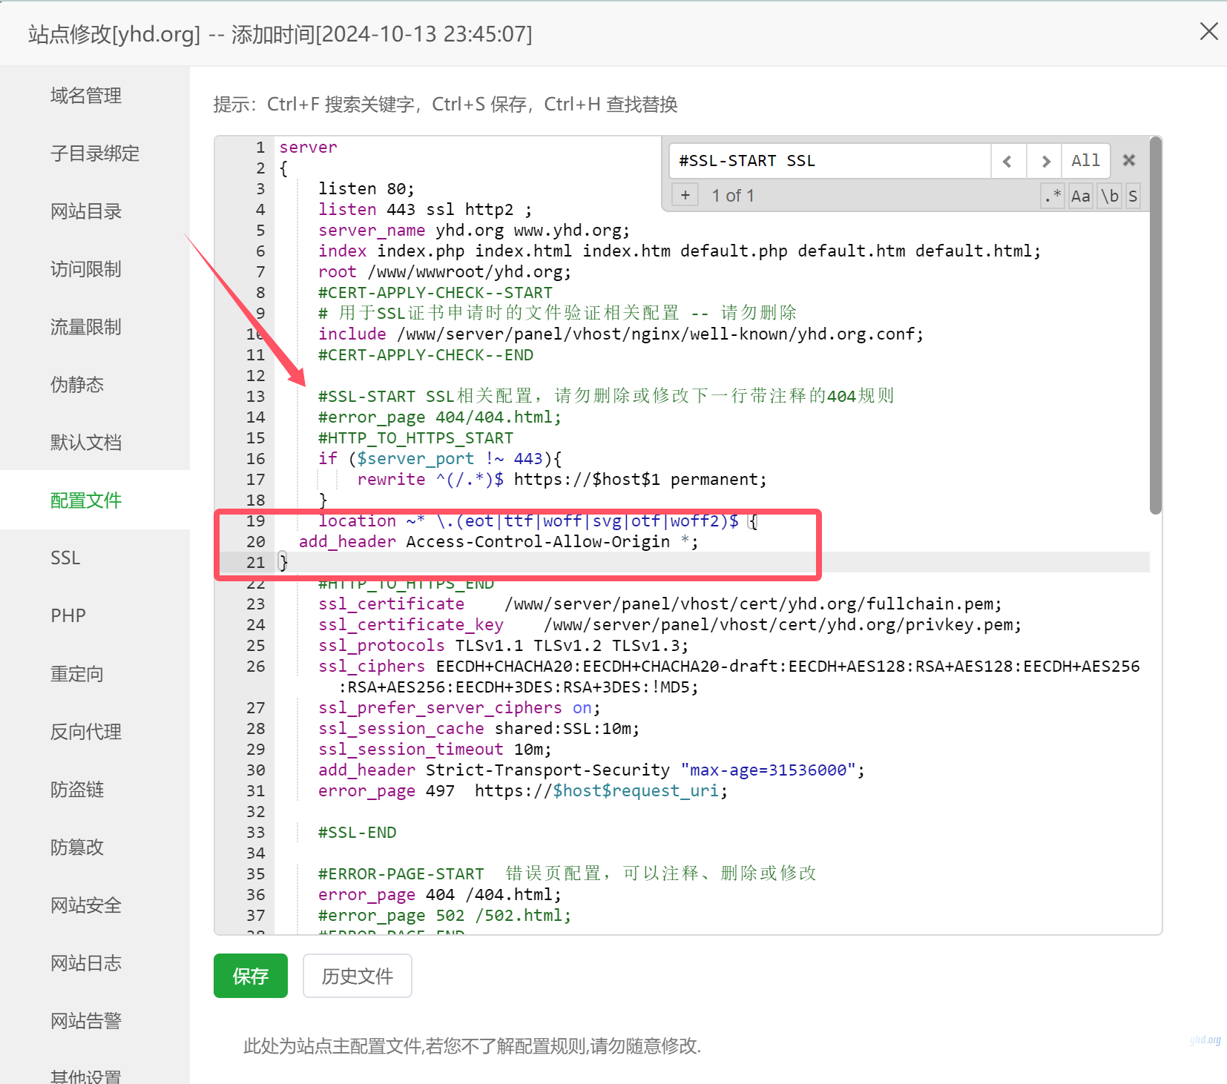Go to next search match
This screenshot has width=1227, height=1084.
coord(1045,161)
